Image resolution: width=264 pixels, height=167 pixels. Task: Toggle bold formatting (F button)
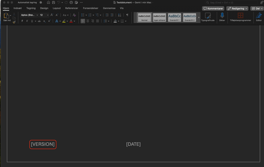(x=22, y=21)
